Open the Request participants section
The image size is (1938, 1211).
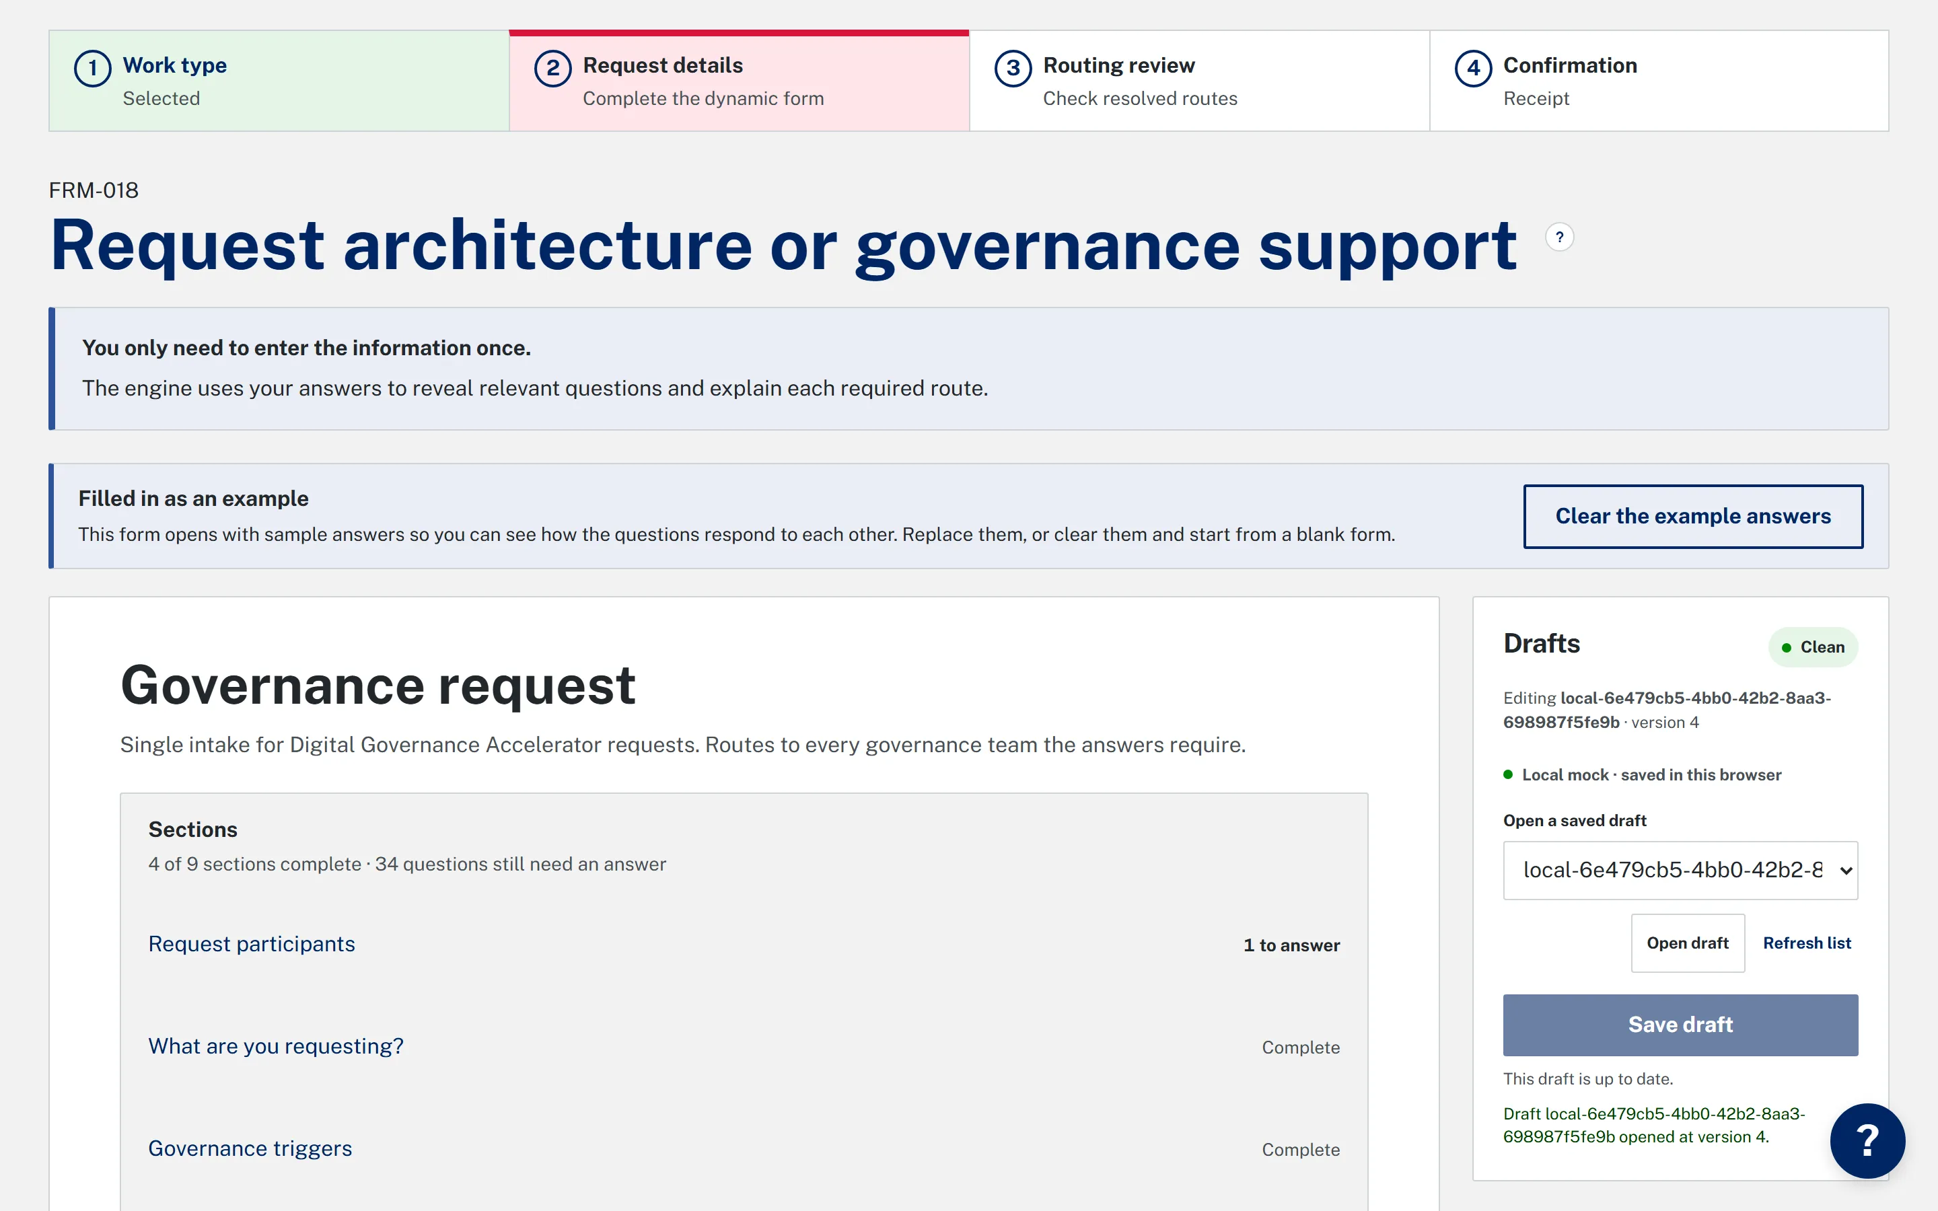[252, 943]
